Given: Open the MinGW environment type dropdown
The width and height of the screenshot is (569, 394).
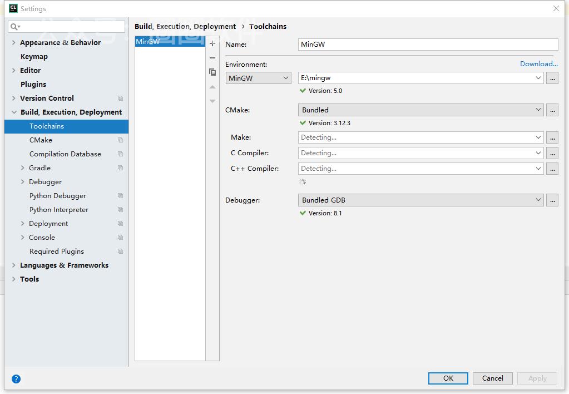Looking at the screenshot, I should [x=259, y=78].
